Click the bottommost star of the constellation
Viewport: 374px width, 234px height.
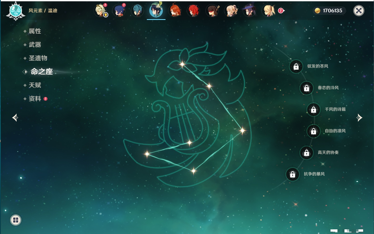193,171
